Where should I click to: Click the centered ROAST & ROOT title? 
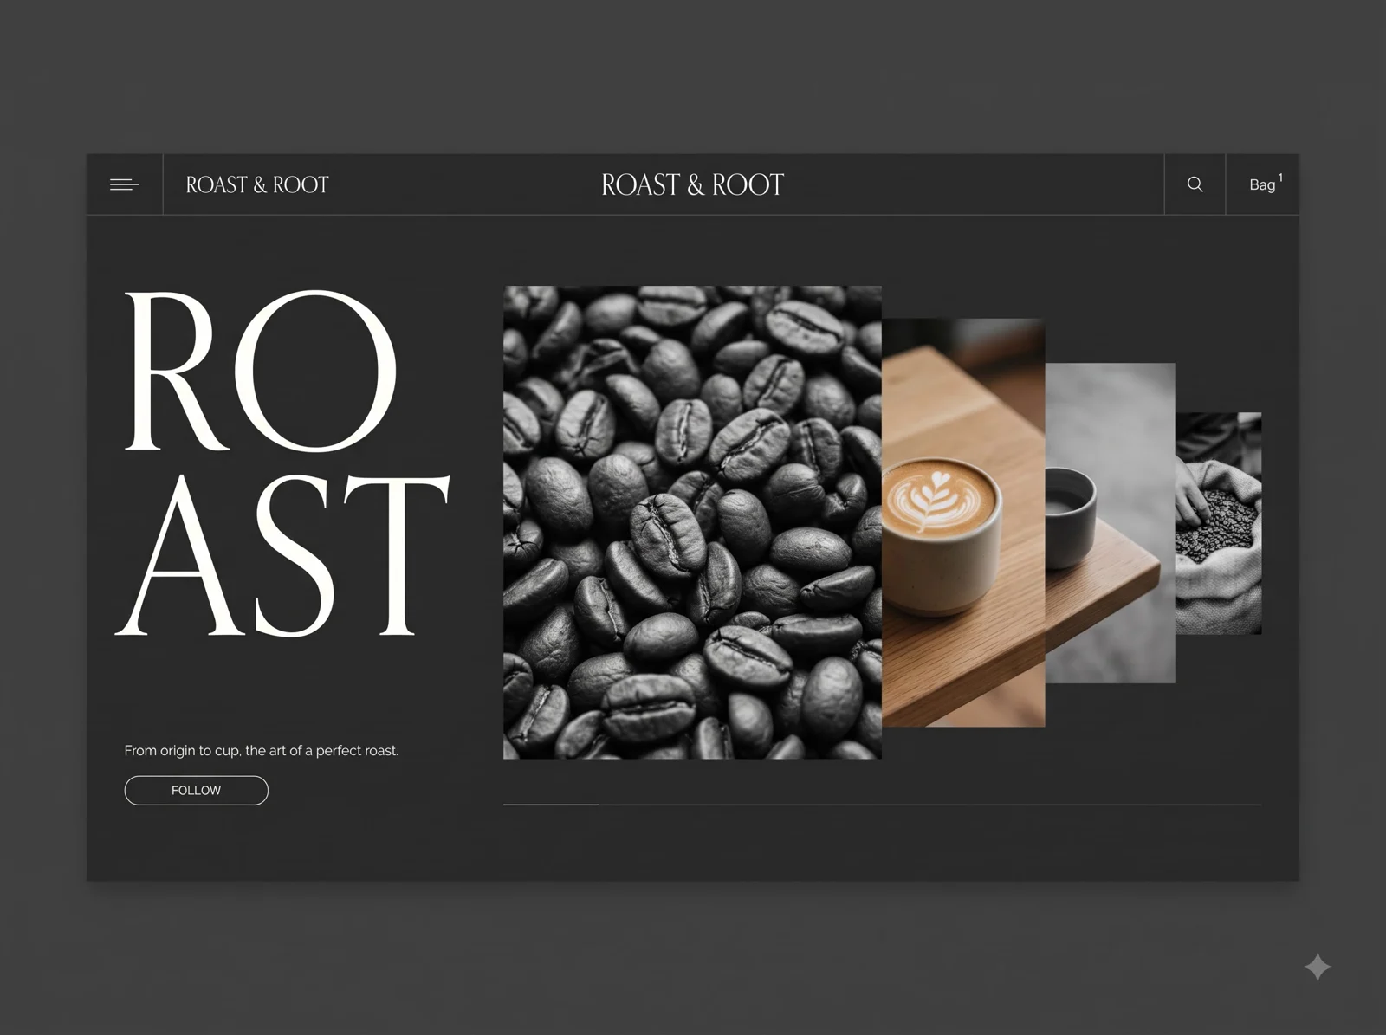692,184
